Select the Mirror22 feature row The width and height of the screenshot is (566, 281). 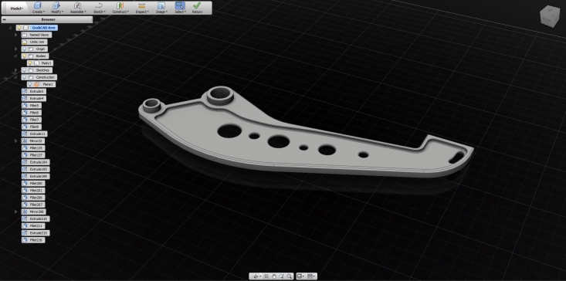33,140
